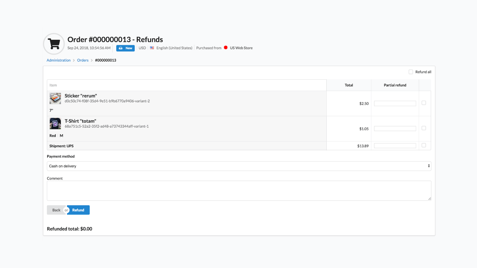477x268 pixels.
Task: Select Cash on delivery payment option
Action: (239, 166)
